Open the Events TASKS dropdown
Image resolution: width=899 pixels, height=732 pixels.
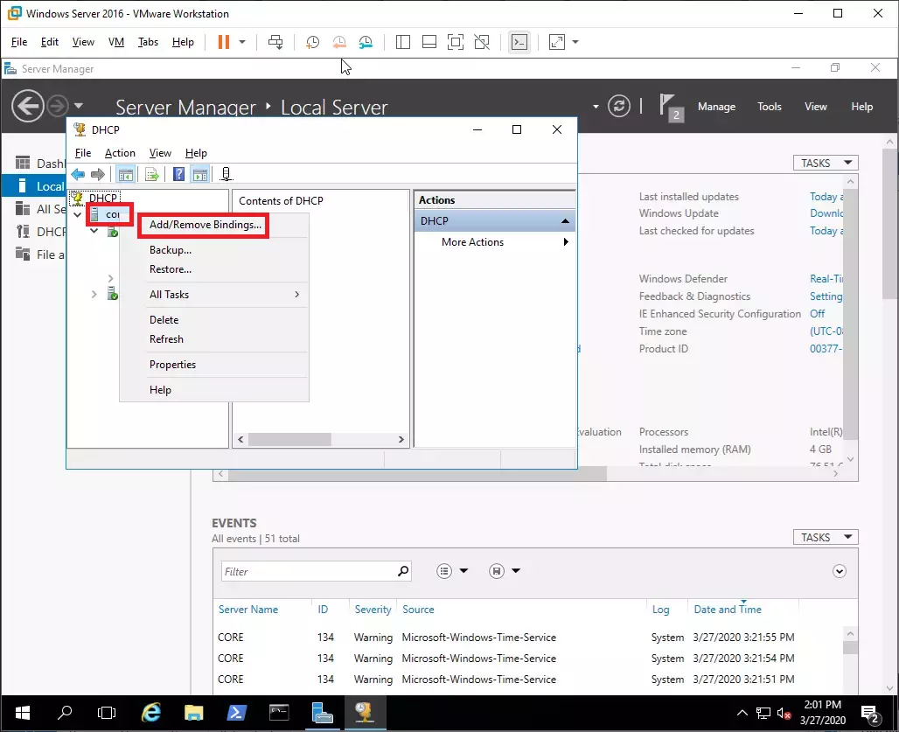[x=825, y=537]
